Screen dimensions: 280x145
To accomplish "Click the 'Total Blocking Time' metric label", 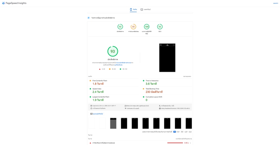I will pyautogui.click(x=152, y=89).
